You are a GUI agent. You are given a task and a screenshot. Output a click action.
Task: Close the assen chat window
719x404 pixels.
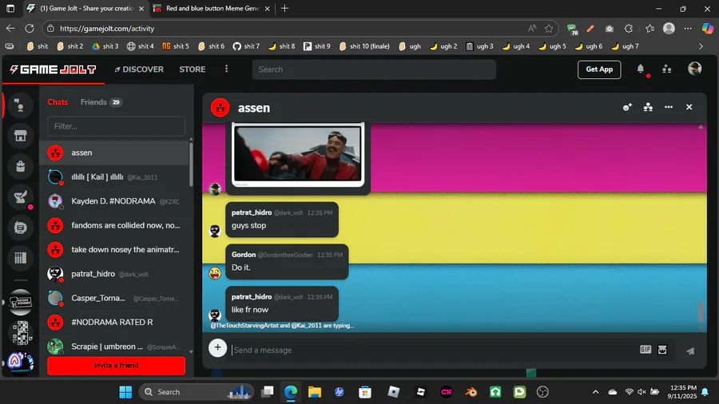689,107
